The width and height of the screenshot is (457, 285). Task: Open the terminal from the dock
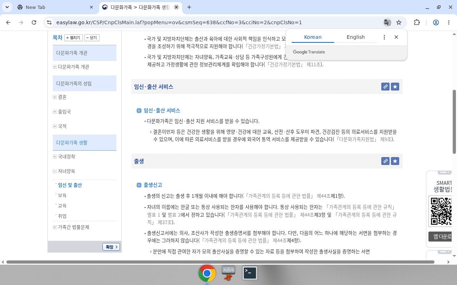pyautogui.click(x=250, y=273)
